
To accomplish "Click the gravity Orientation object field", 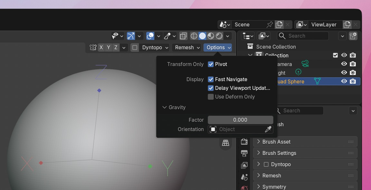I will tap(240, 129).
